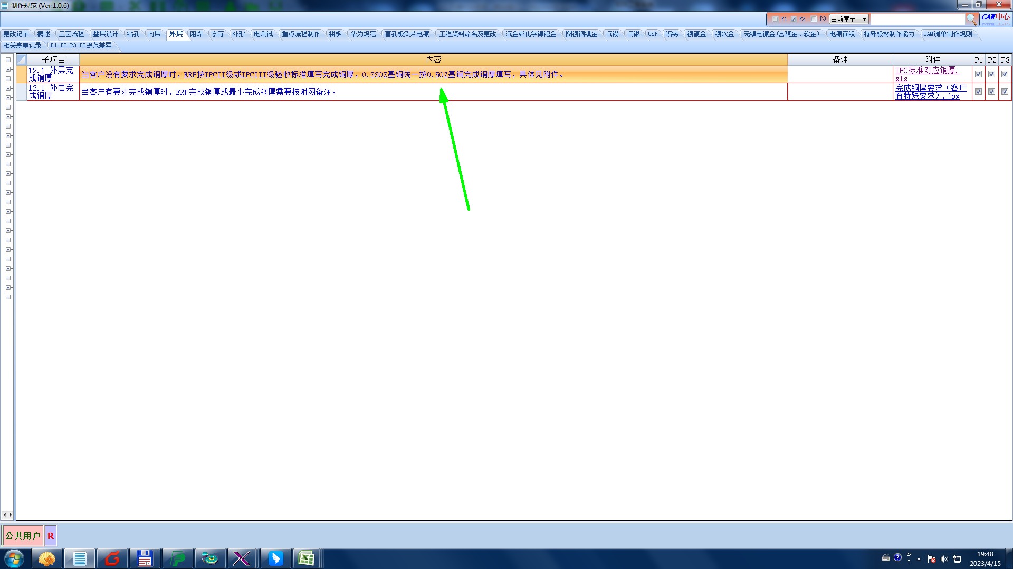This screenshot has height=569, width=1013.
Task: Switch to the 阻焊 tab
Action: [x=196, y=34]
